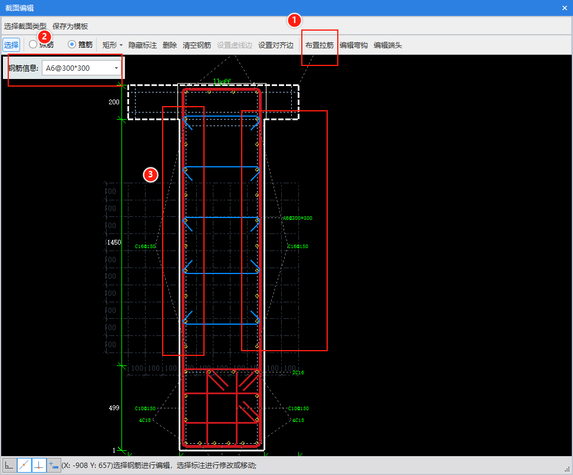Activate the 选择 tool button
The image size is (573, 475).
pos(11,45)
